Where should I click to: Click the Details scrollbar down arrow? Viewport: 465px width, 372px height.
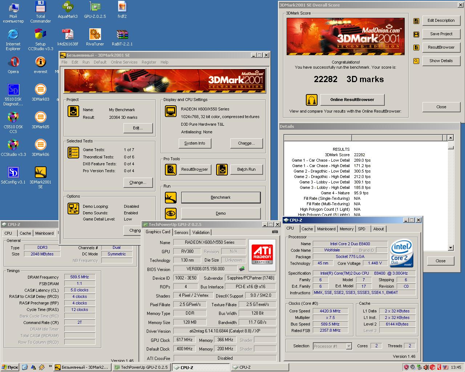[450, 248]
